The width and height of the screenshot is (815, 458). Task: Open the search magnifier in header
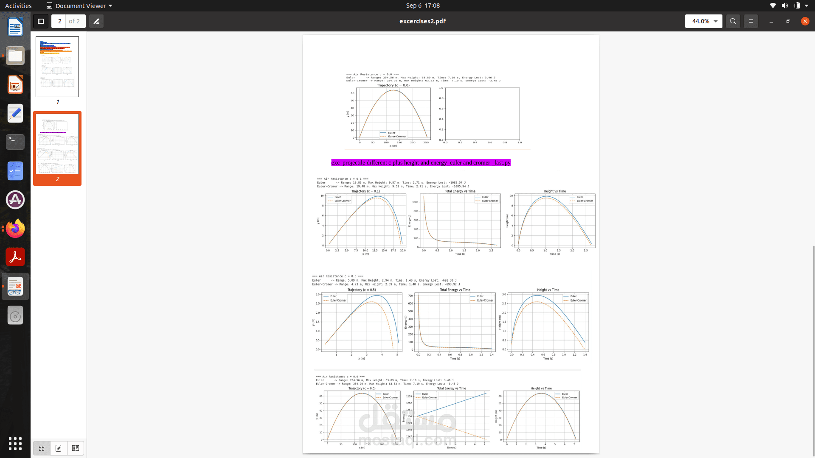click(733, 21)
